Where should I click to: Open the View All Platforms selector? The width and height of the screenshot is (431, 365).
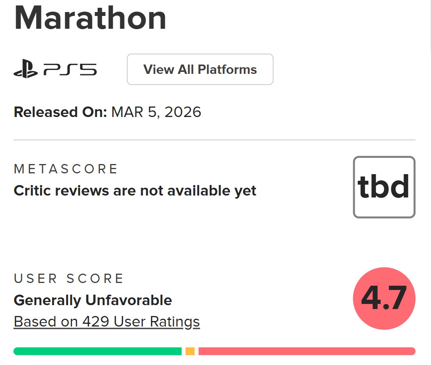tap(200, 69)
